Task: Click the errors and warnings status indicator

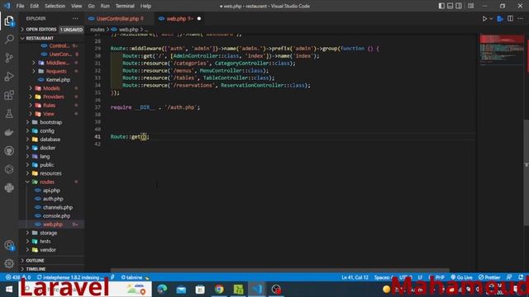Action: click(18, 277)
